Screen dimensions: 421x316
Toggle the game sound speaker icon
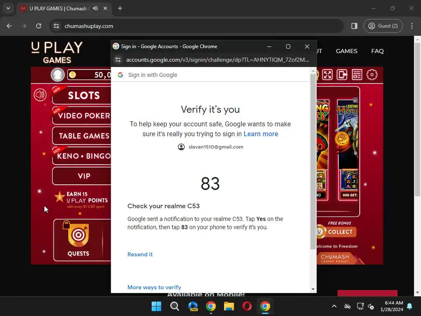pos(40,95)
